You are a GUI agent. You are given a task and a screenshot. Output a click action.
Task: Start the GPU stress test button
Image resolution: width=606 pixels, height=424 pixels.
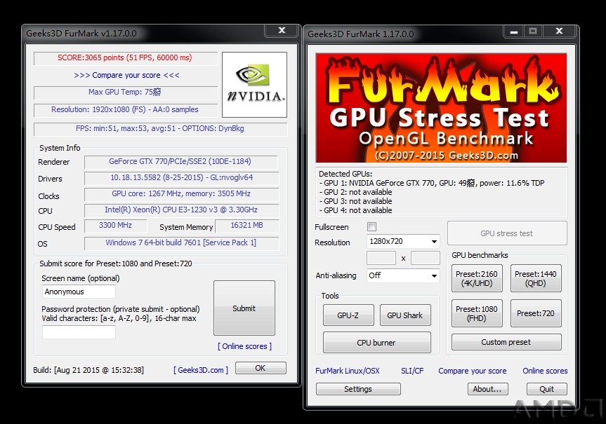tap(507, 233)
